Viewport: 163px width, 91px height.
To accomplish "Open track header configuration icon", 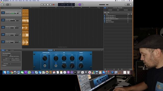I will (x=20, y=8).
